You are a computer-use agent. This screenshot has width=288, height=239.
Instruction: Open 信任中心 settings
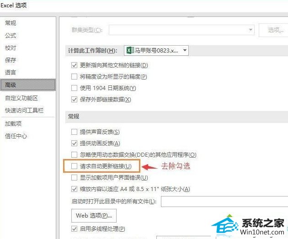click(16, 136)
